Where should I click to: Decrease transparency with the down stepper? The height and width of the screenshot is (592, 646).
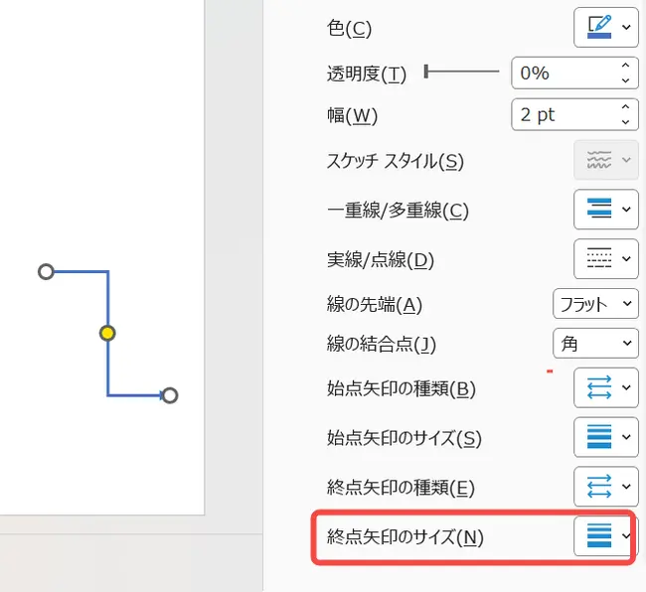[x=625, y=80]
